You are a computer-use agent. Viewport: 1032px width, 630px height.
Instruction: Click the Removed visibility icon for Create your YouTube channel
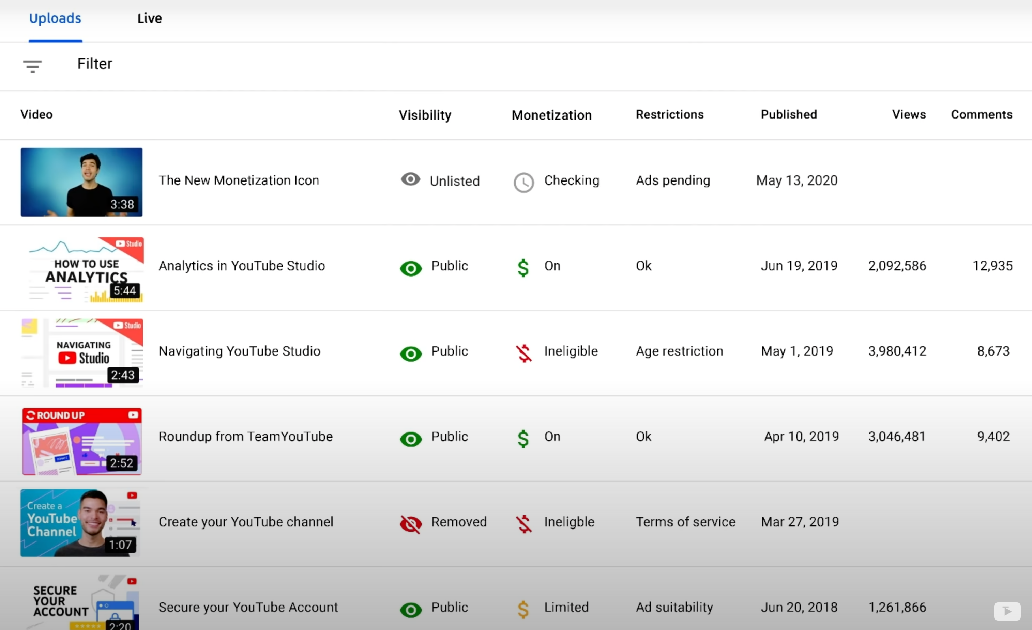point(411,522)
